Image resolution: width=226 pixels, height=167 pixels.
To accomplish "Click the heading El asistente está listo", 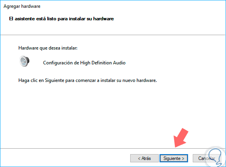I will pyautogui.click(x=61, y=19).
